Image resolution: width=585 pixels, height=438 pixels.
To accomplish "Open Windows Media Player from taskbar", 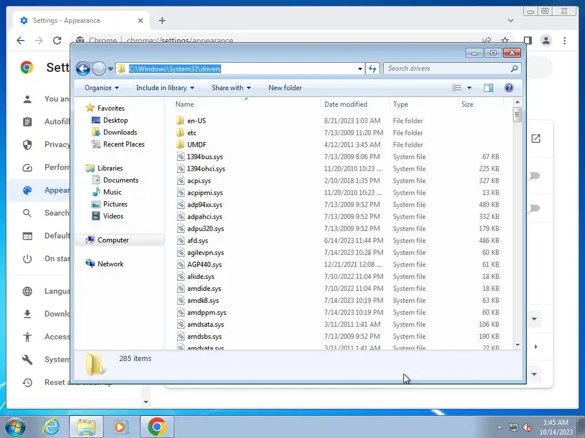I will [x=121, y=427].
